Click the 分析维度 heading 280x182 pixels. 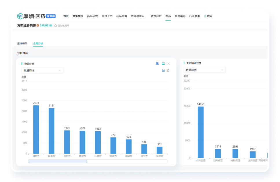pos(23,53)
